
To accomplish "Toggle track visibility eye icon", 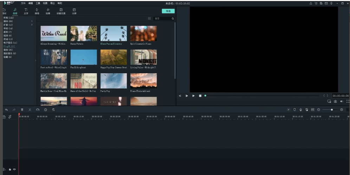I will point(14,169).
